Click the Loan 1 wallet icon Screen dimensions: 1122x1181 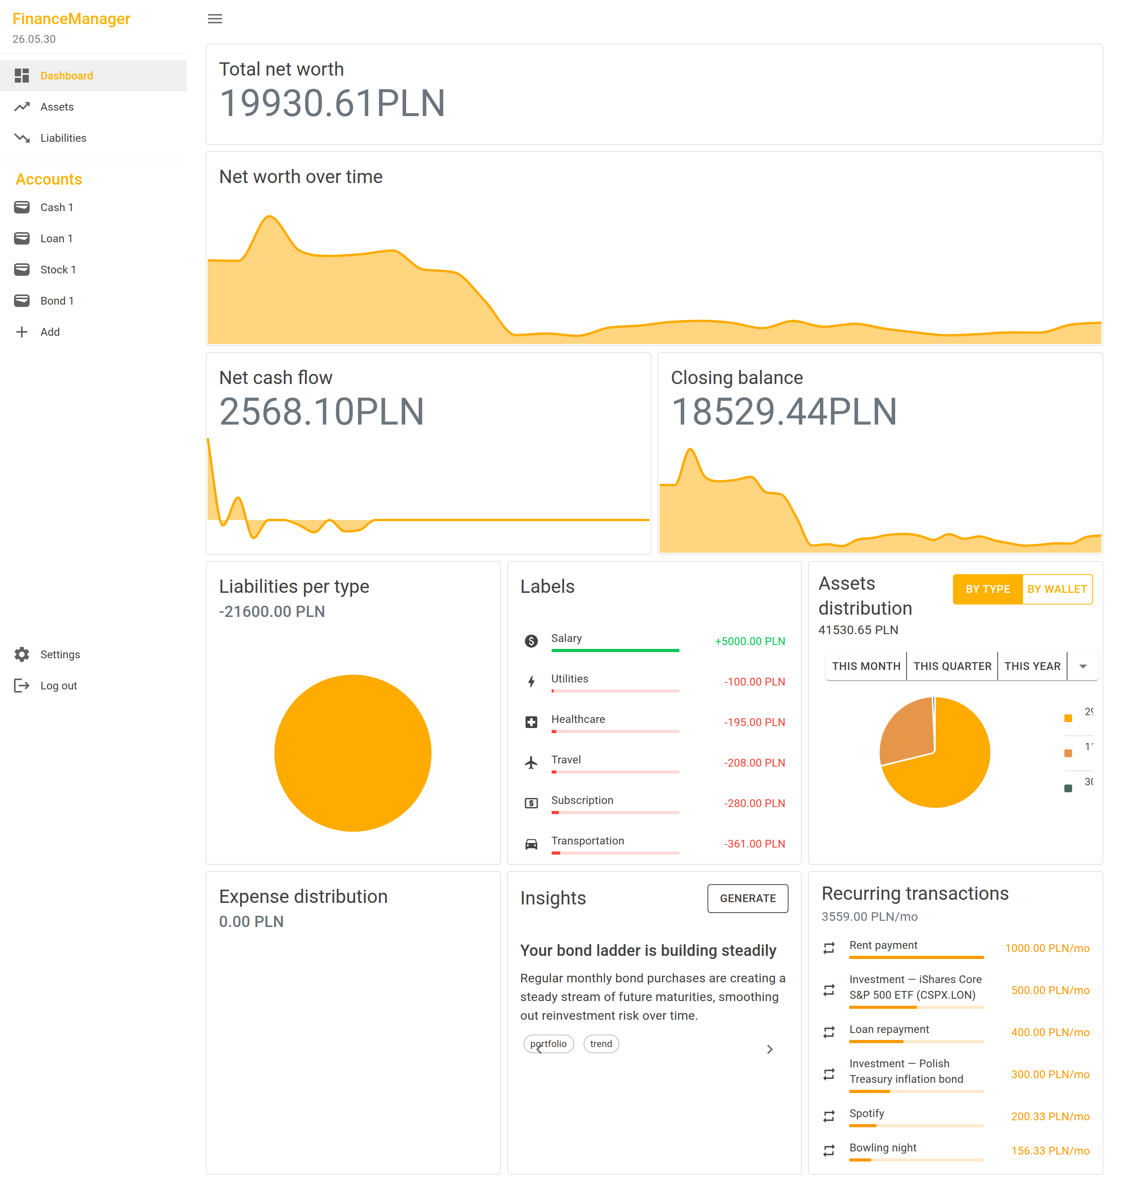click(x=21, y=238)
